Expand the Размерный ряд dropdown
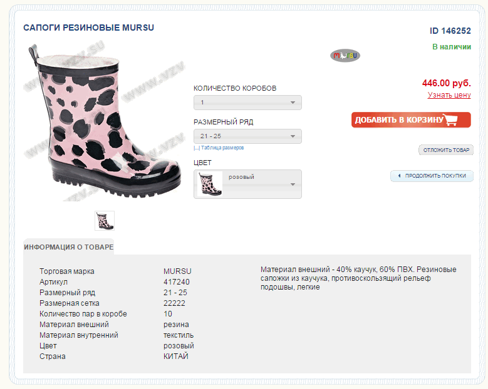Image resolution: width=488 pixels, height=389 pixels. pos(247,136)
